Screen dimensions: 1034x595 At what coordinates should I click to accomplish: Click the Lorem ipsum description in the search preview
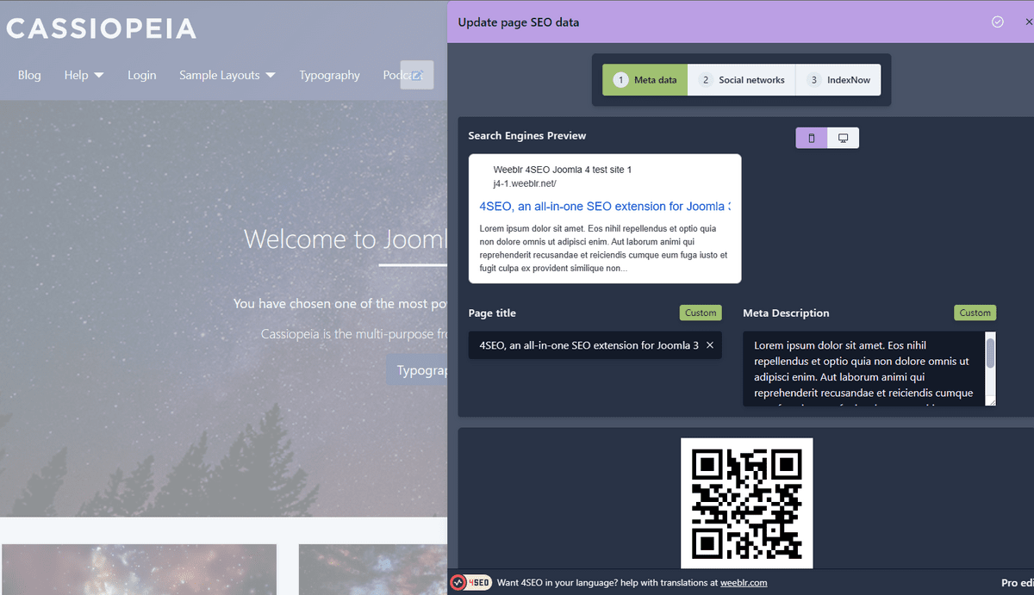click(x=604, y=249)
